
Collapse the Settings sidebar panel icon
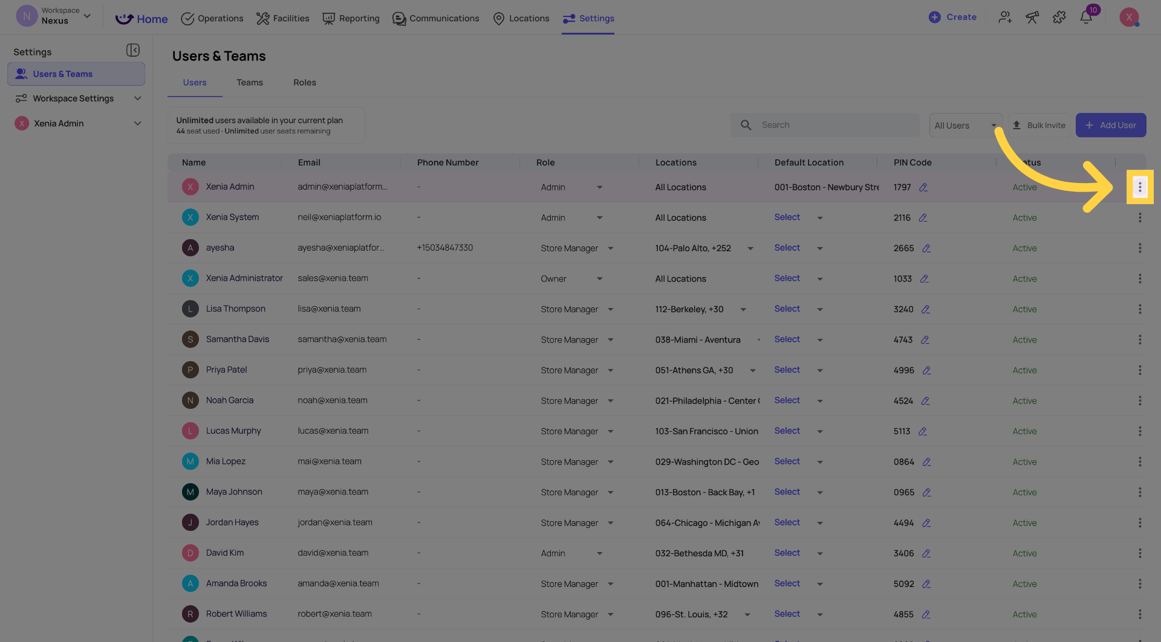(133, 50)
